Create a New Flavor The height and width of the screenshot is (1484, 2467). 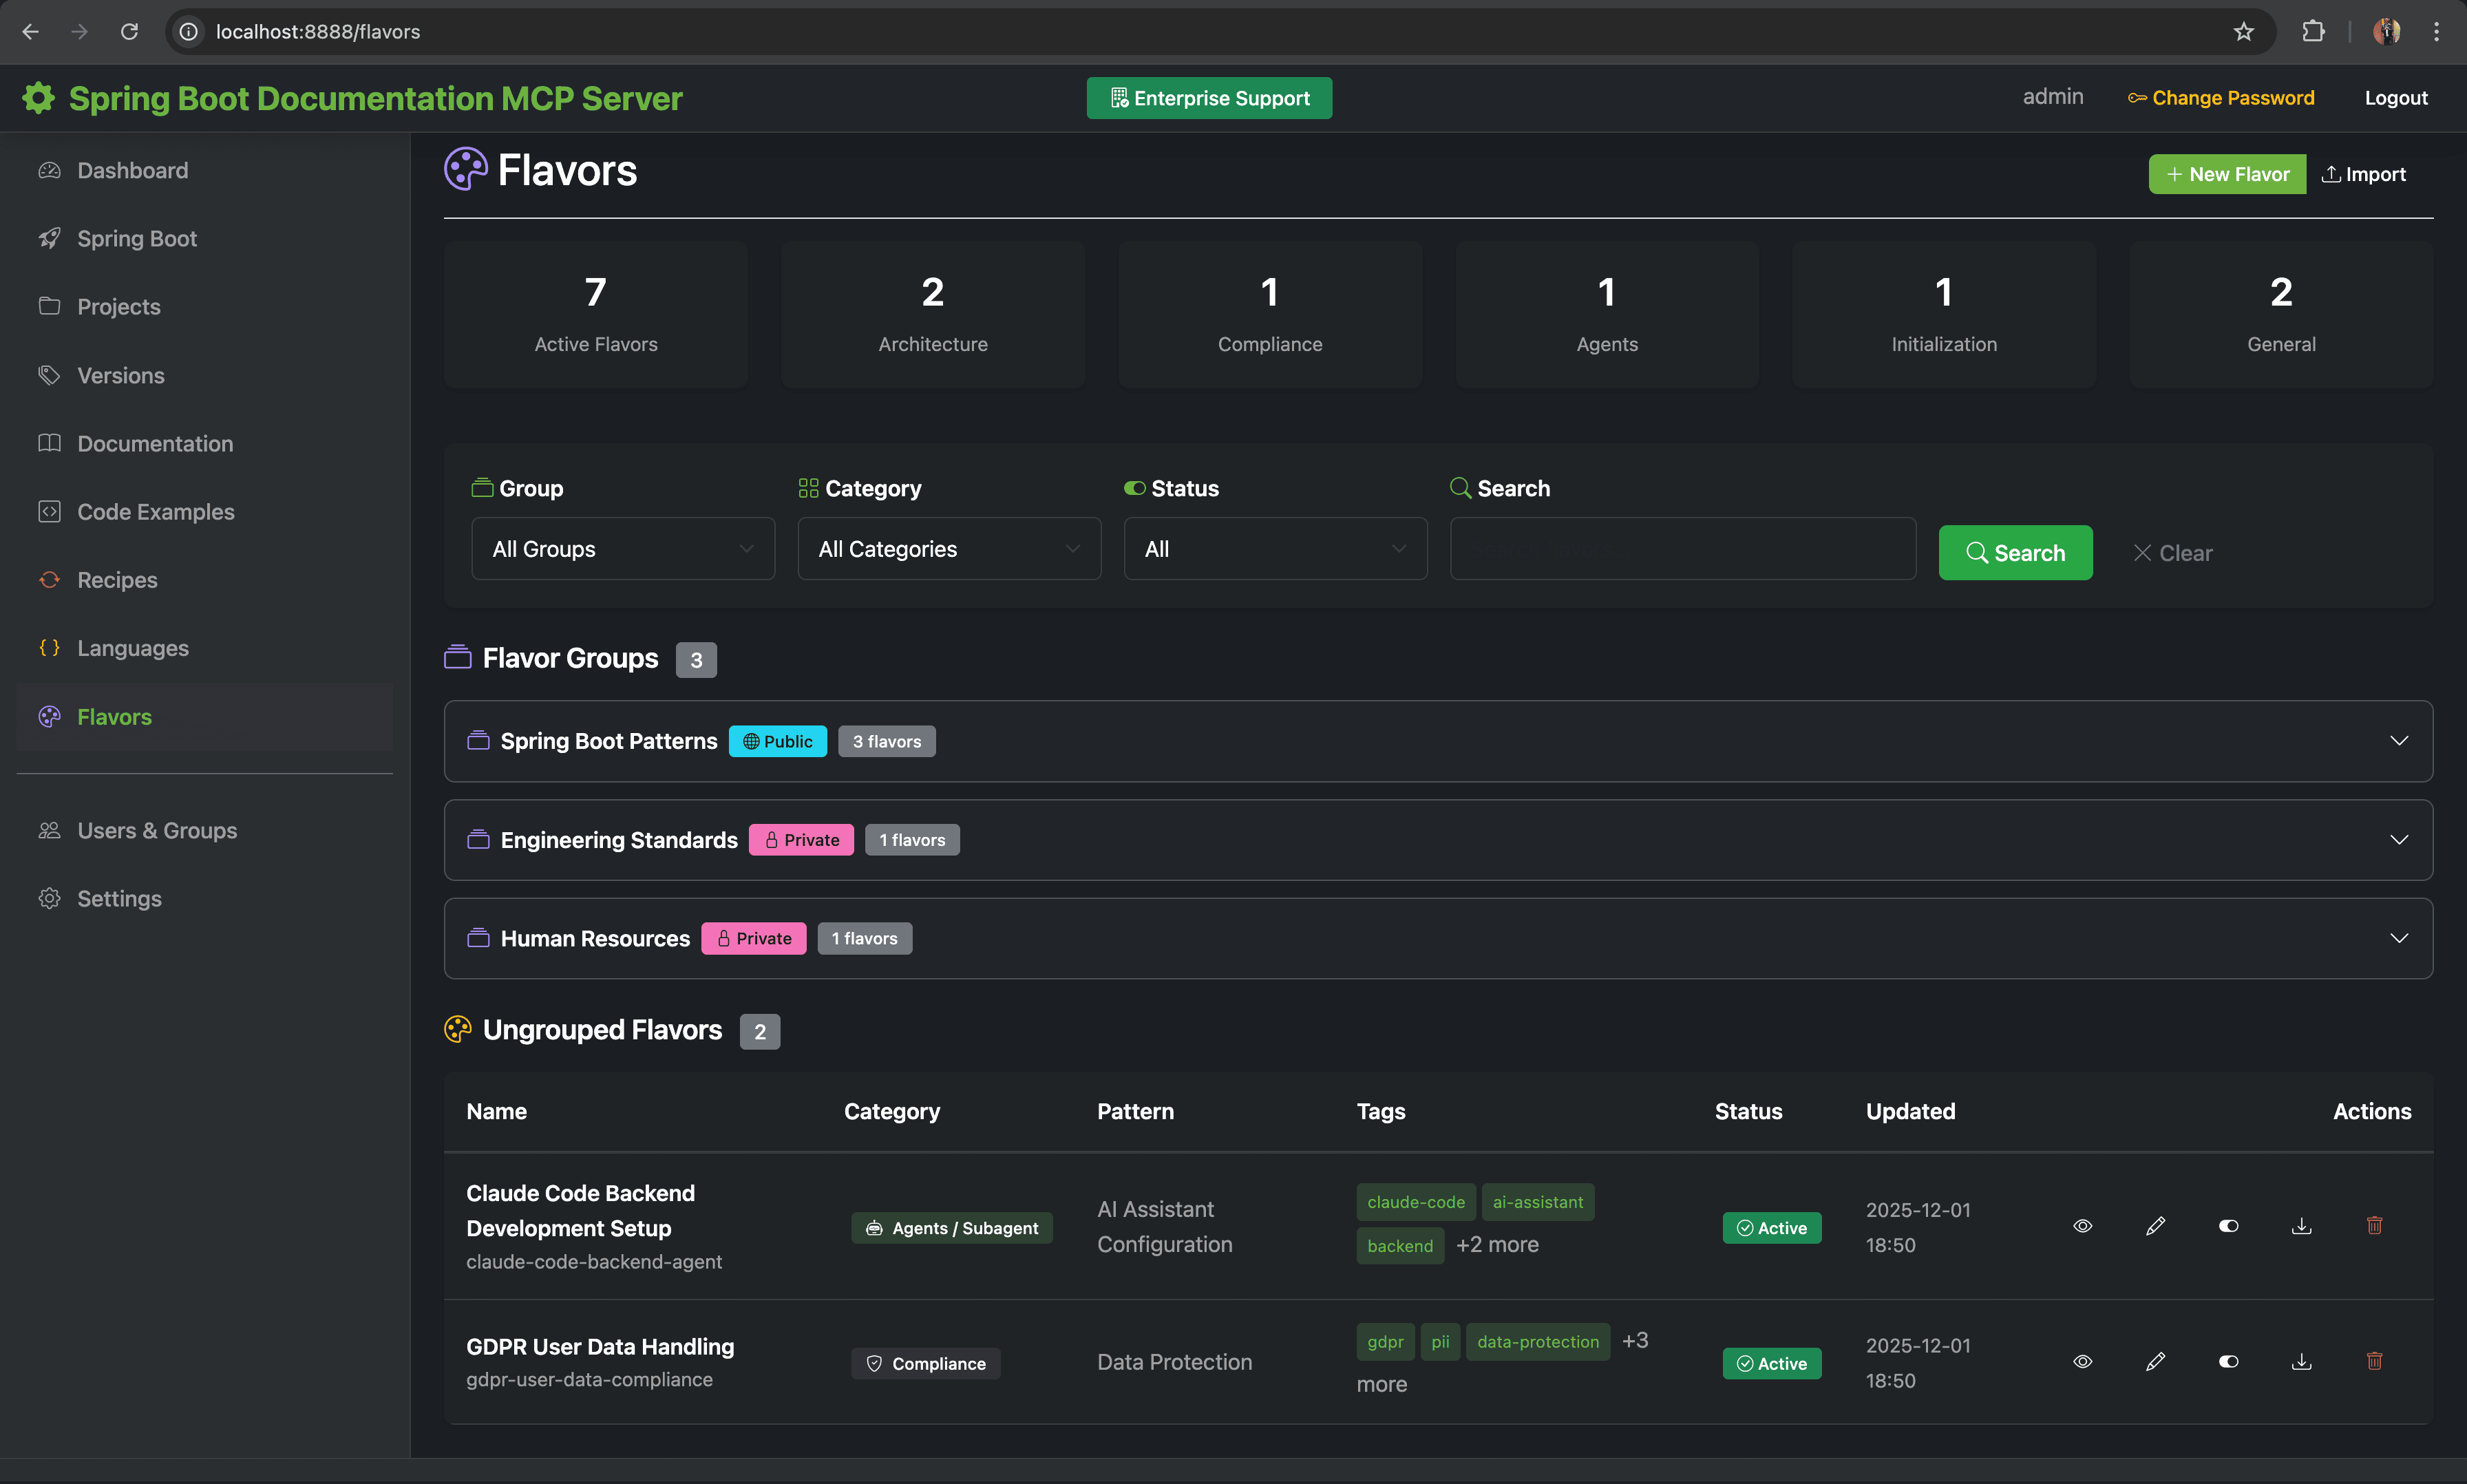2226,174
